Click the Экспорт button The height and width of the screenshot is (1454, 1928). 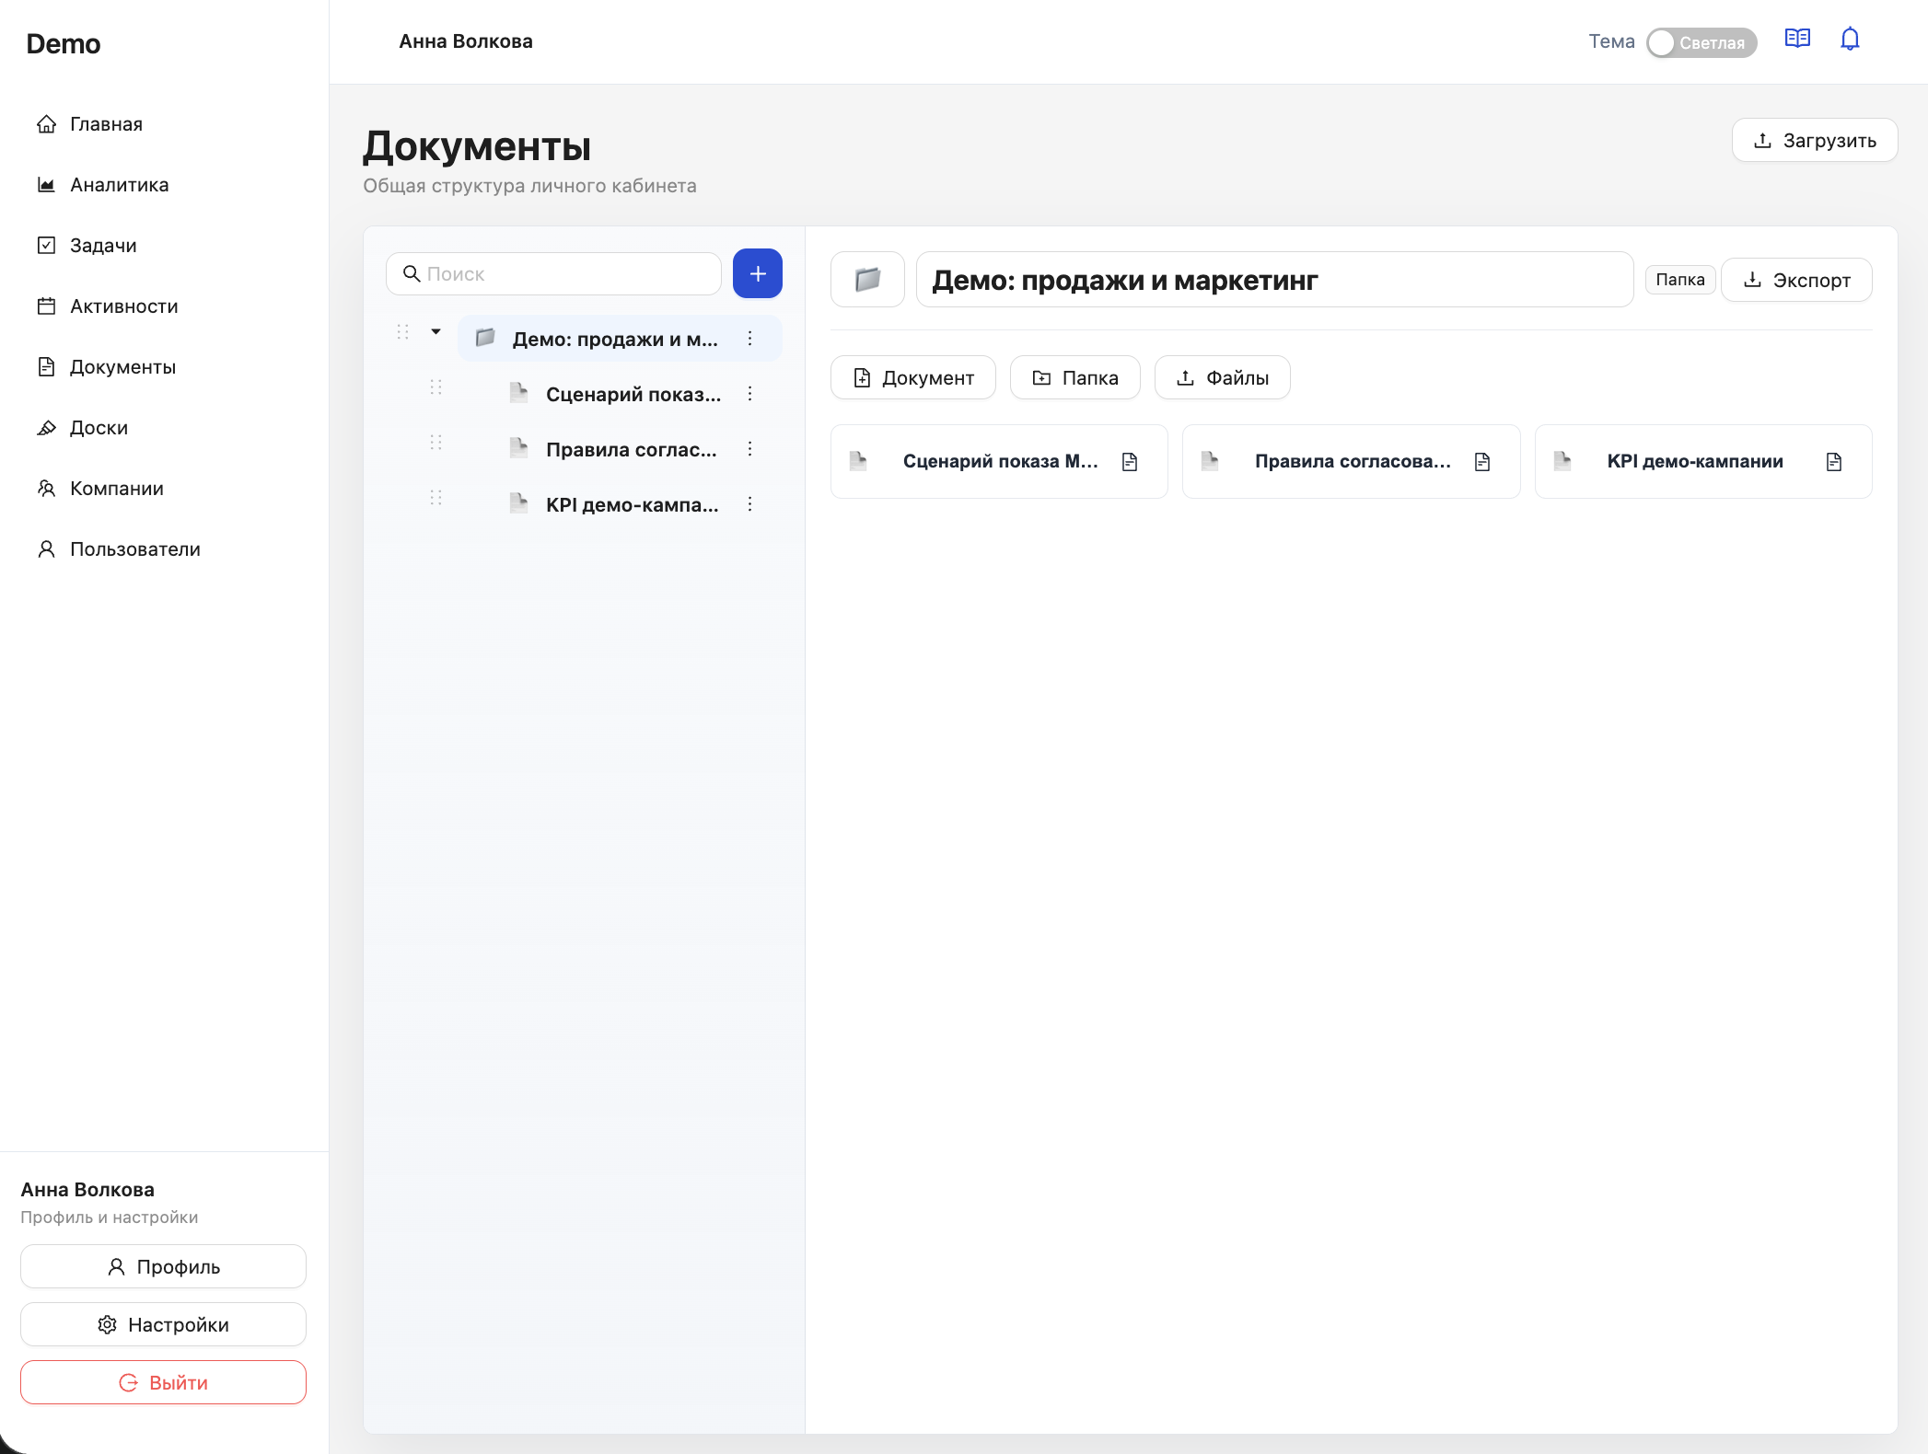click(1796, 280)
